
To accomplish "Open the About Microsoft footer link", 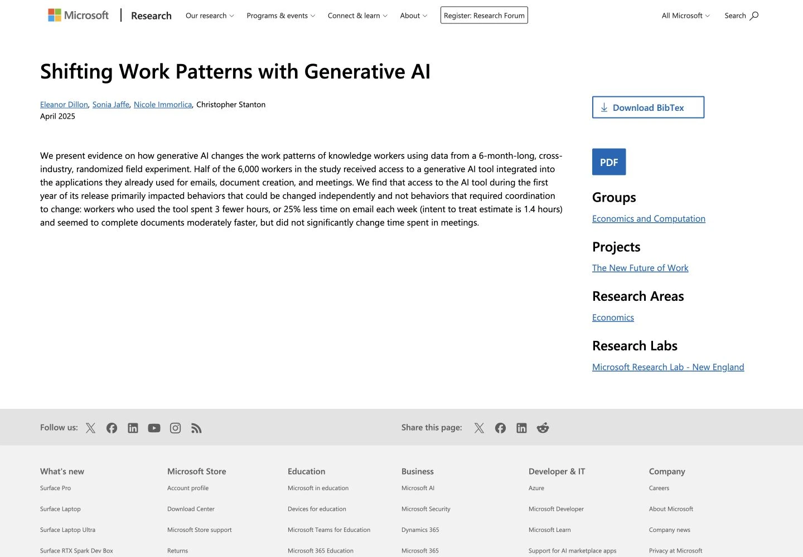I will pos(671,509).
